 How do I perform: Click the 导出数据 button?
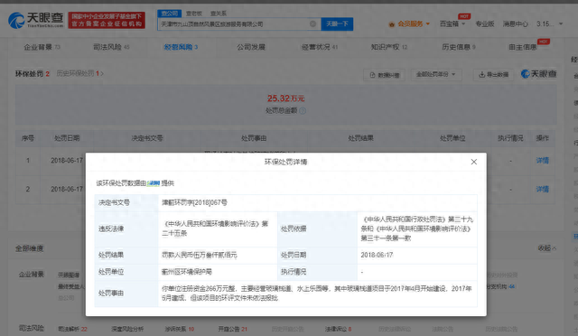pyautogui.click(x=494, y=75)
